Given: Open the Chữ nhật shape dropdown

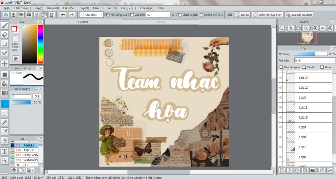Looking at the screenshot, I should (92, 14).
